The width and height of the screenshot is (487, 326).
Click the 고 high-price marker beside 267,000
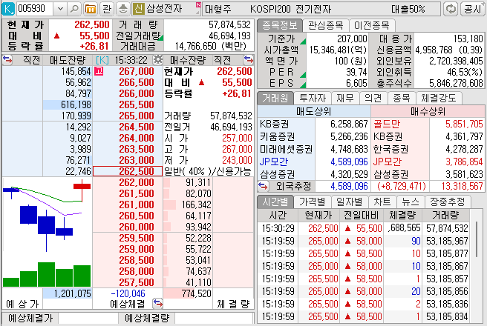(x=99, y=71)
